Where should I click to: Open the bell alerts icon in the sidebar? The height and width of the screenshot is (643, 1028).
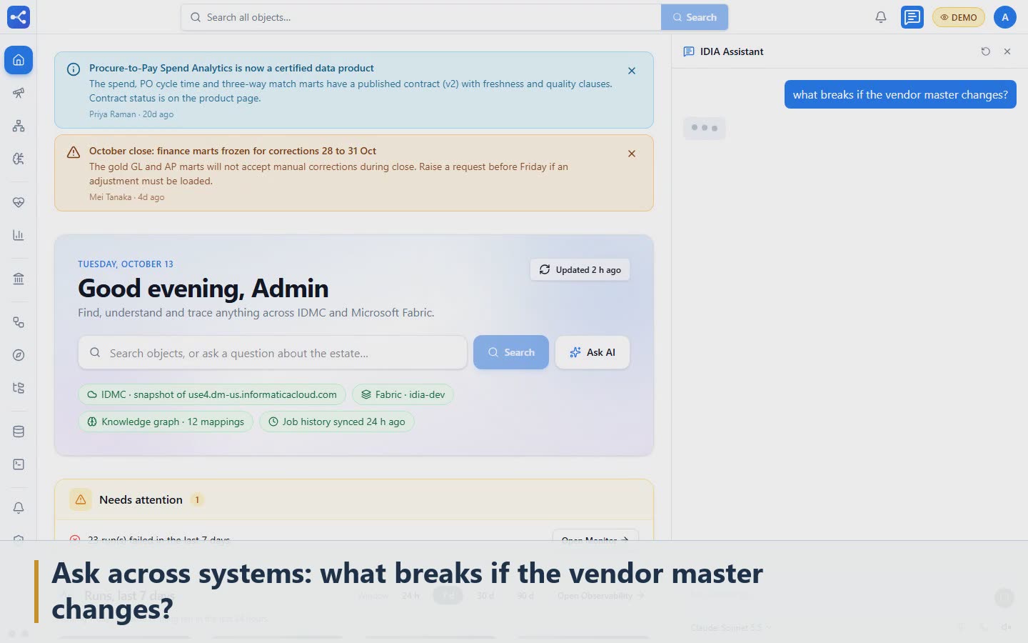tap(19, 508)
